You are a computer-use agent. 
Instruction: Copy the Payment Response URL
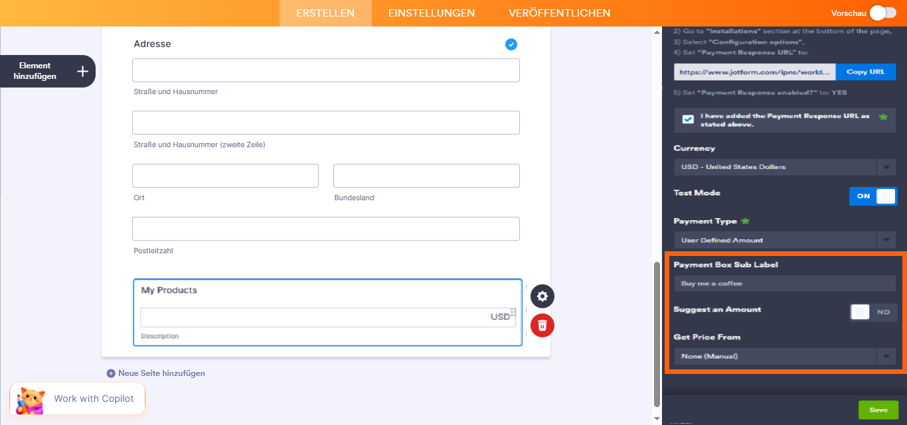[866, 72]
